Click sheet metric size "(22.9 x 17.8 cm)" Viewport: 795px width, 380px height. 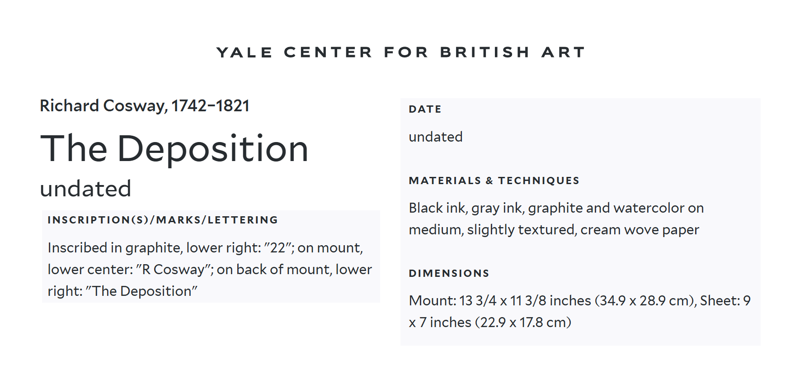523,323
